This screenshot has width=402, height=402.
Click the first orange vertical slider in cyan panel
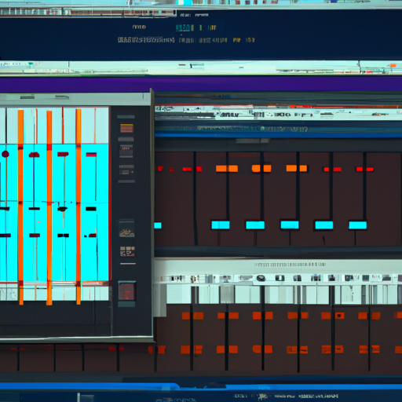point(20,206)
